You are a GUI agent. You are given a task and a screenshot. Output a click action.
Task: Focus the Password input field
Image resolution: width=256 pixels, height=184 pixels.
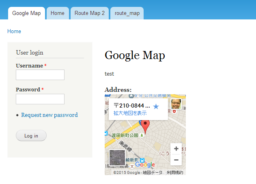pos(40,99)
